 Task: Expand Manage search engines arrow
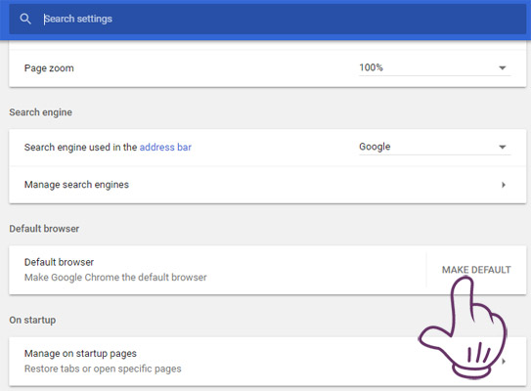(x=504, y=185)
